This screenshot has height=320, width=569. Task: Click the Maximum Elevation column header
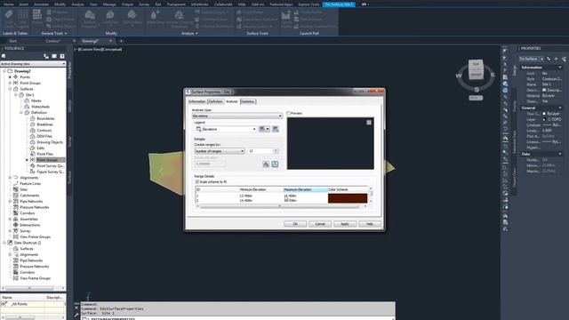coord(305,189)
